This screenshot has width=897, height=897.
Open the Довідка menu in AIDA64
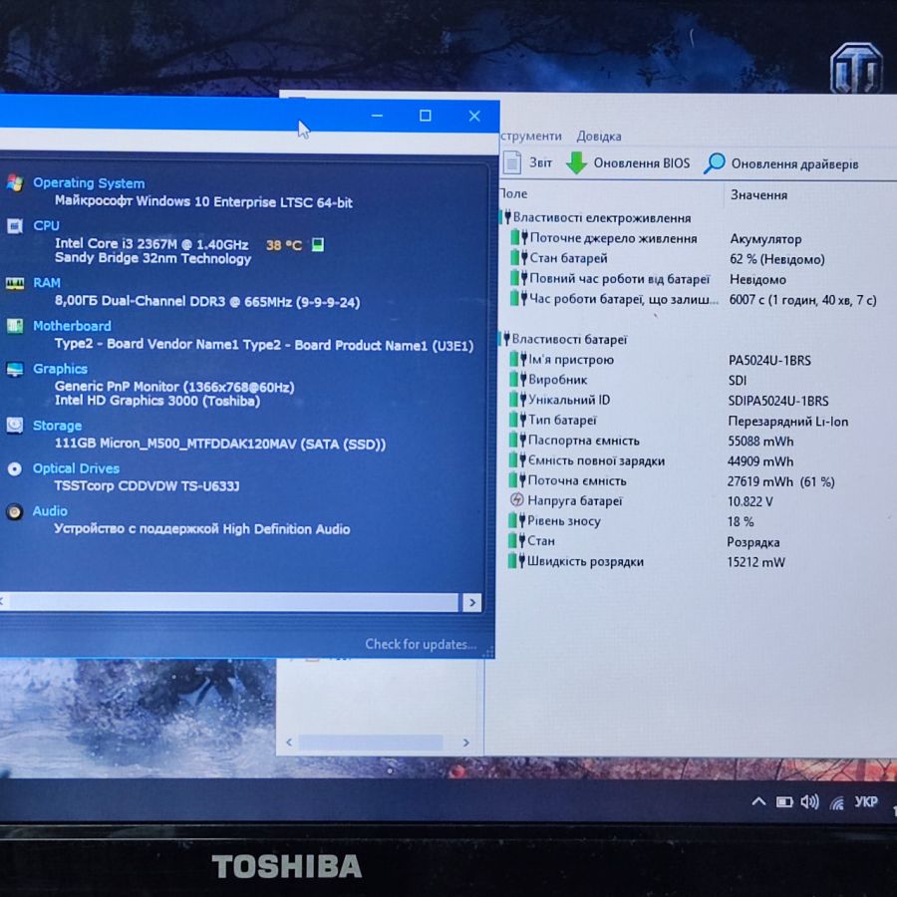pos(598,137)
